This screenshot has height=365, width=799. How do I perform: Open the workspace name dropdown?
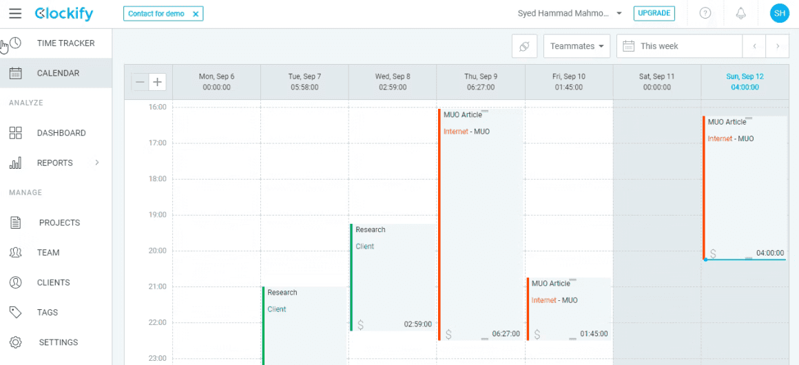click(x=570, y=14)
